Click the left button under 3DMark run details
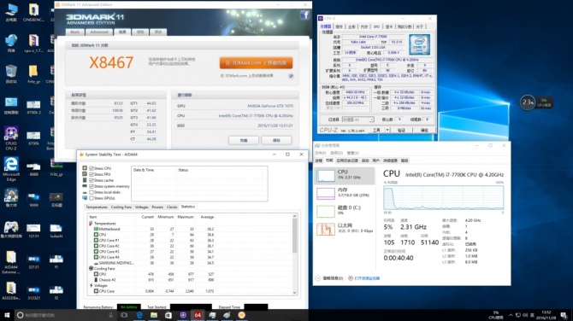573x321 pixels. [244, 140]
